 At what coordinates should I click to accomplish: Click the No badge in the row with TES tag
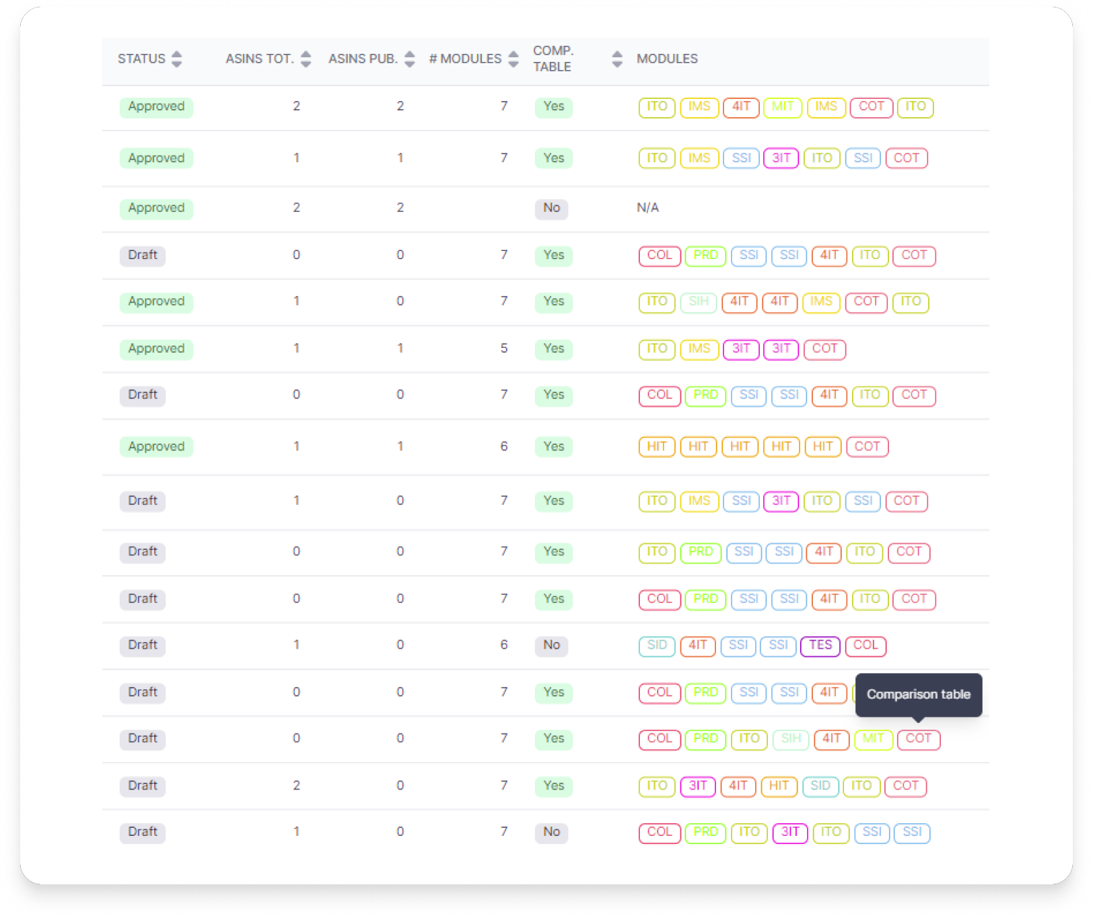pyautogui.click(x=551, y=645)
